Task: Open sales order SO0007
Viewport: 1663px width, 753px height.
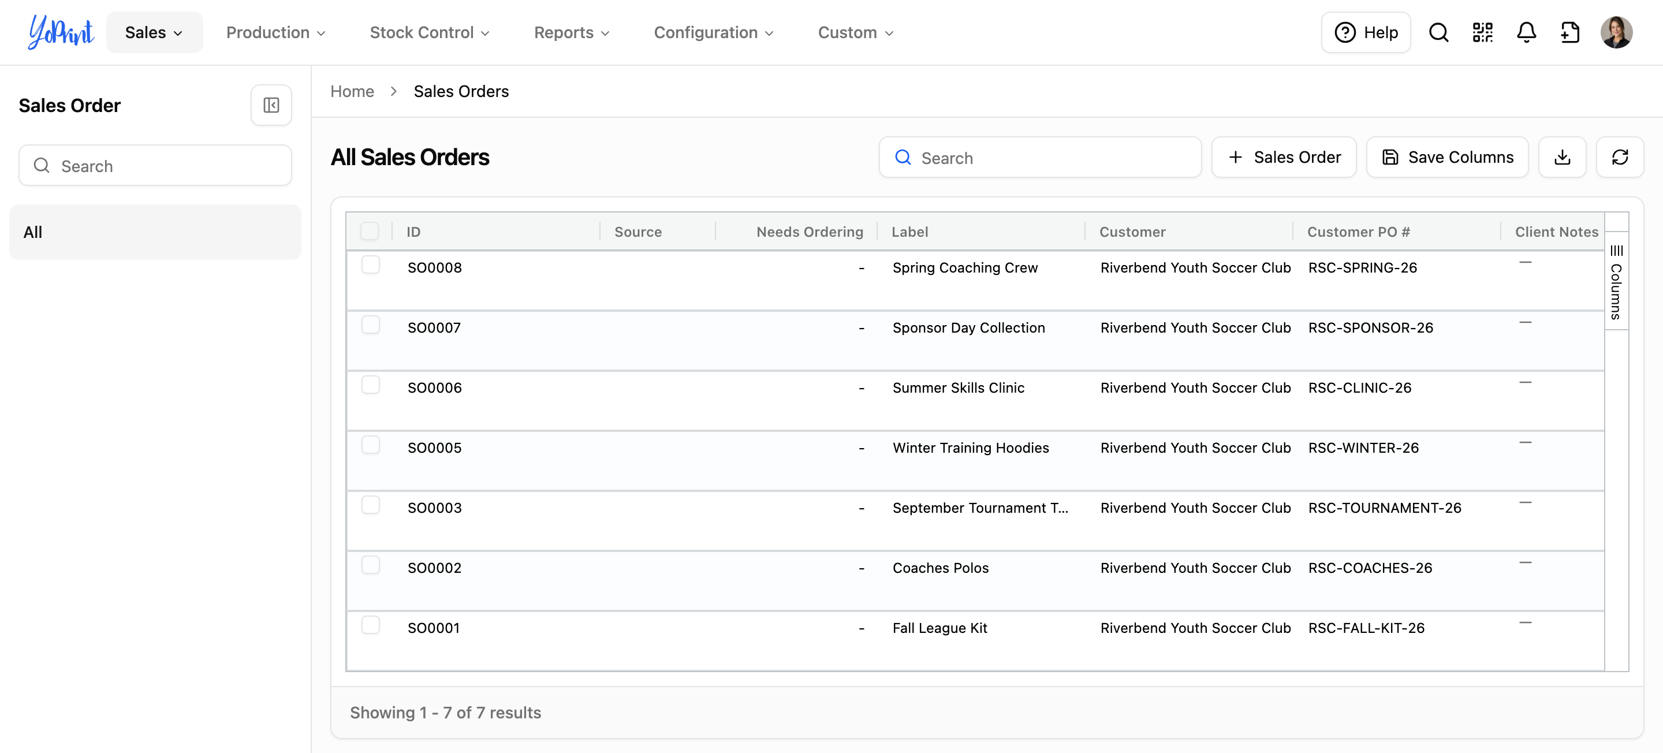Action: click(434, 327)
